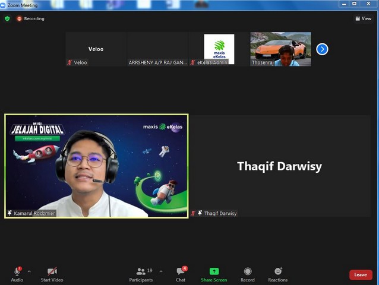The image size is (379, 285).
Task: Open the Zoom Meeting window icon
Action: click(x=5, y=5)
